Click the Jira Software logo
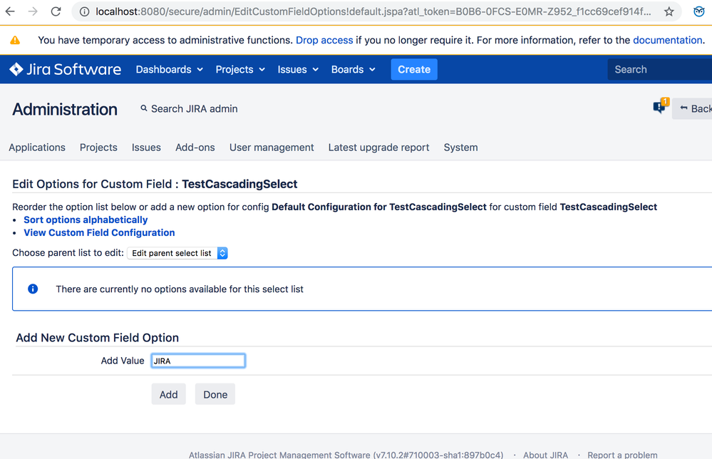The image size is (712, 459). [66, 69]
